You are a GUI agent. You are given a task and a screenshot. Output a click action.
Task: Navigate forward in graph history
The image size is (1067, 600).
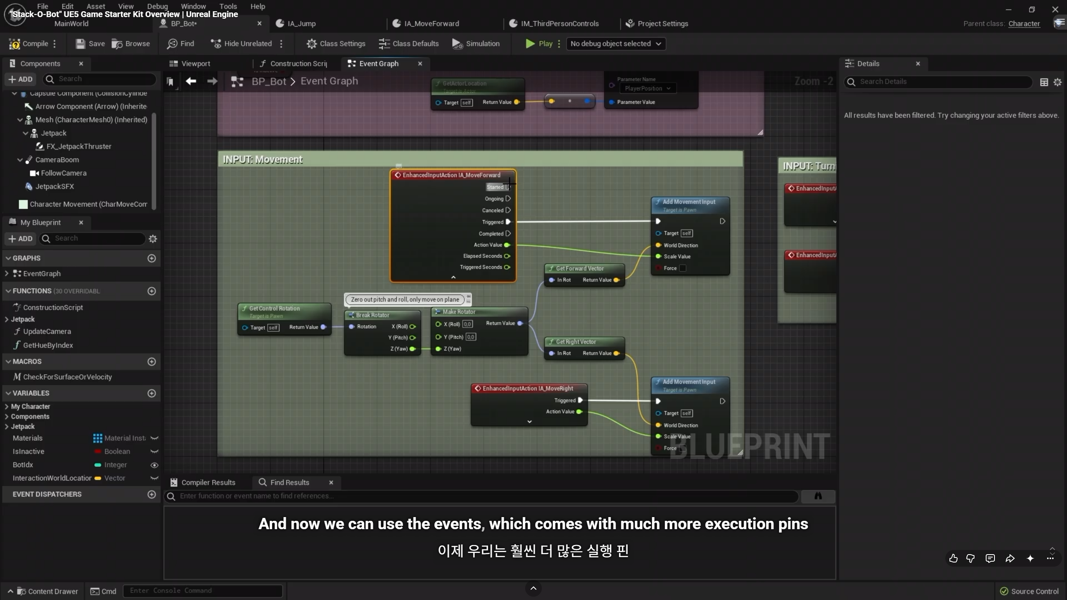(212, 81)
